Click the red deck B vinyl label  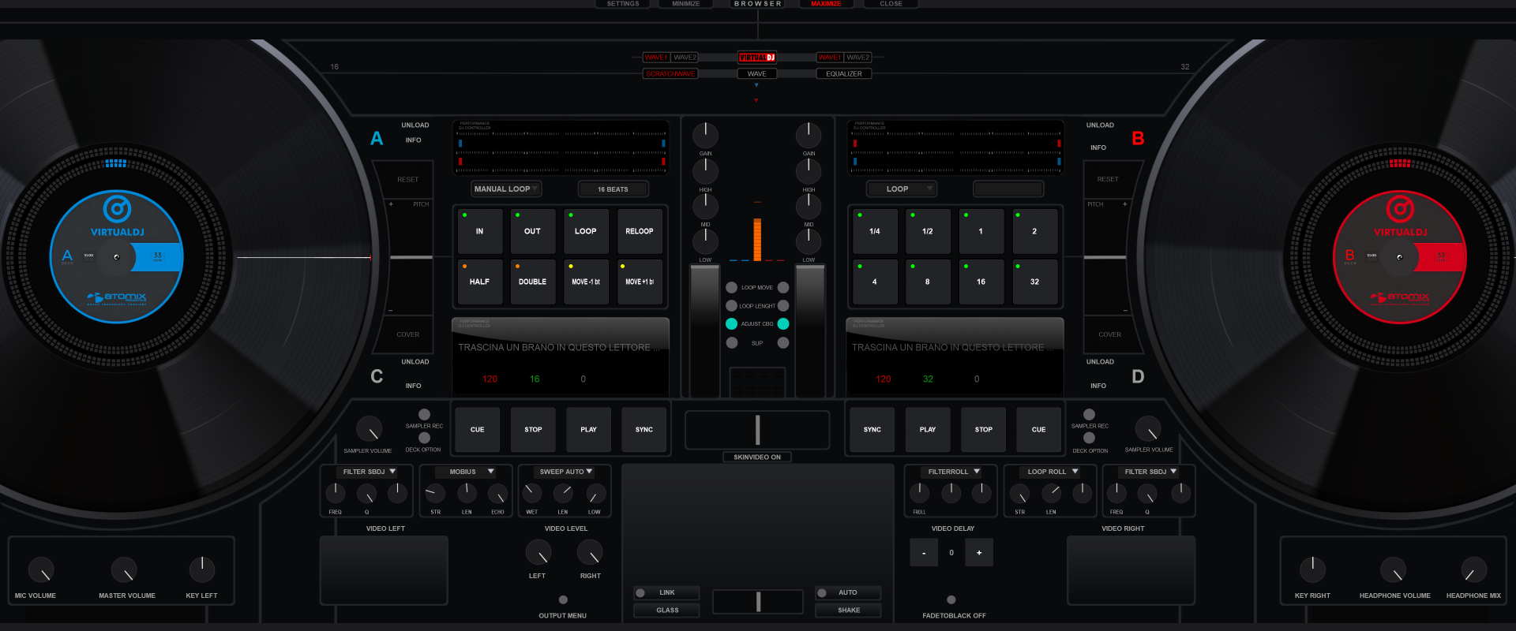[x=1399, y=256]
